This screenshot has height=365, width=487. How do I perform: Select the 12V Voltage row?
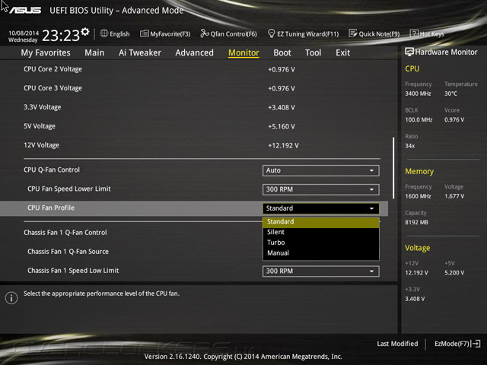click(x=194, y=145)
